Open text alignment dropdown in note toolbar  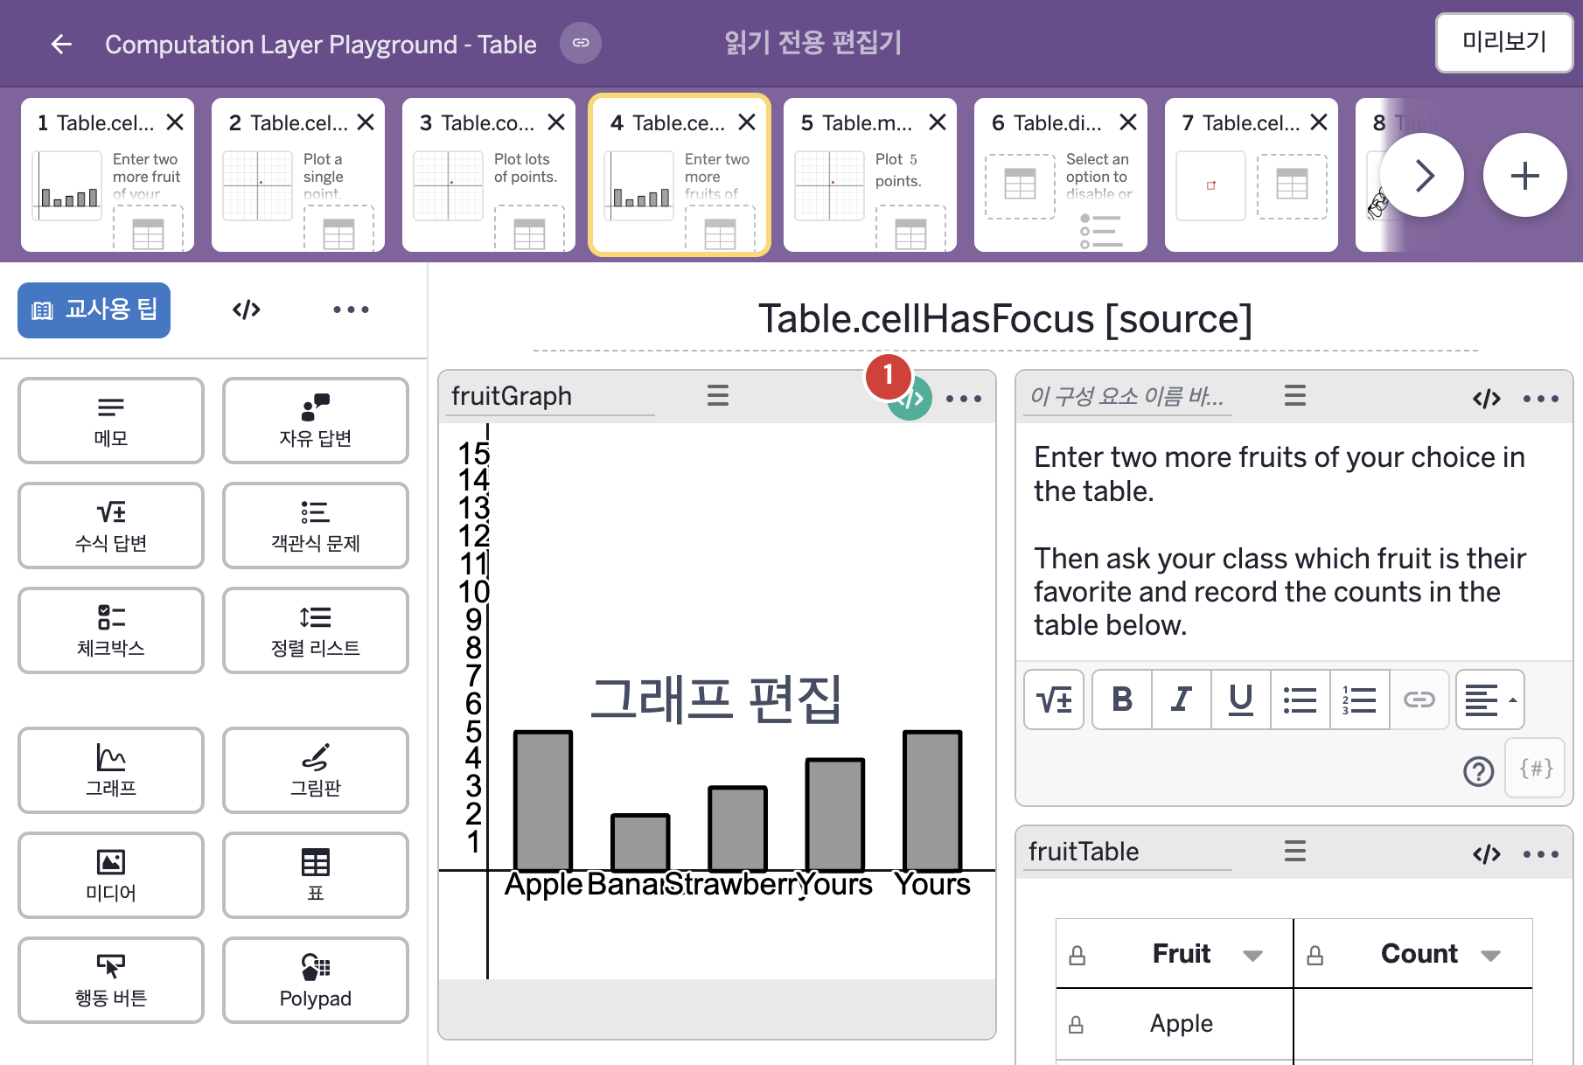tap(1490, 700)
